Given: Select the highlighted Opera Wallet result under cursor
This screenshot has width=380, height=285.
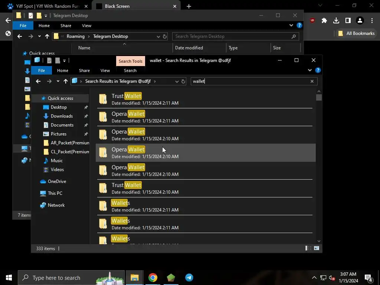Looking at the screenshot, I should 206,153.
